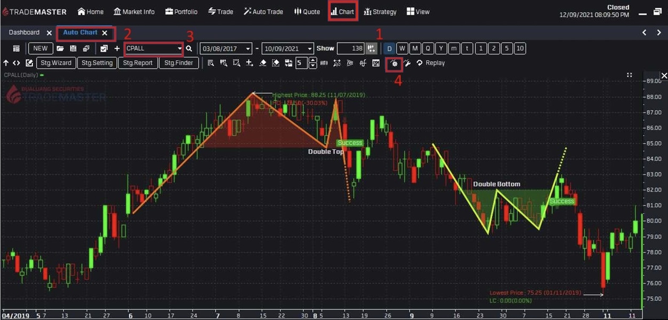Click the candlestick icon next to Show field
Image resolution: width=668 pixels, height=320 pixels.
click(x=371, y=49)
